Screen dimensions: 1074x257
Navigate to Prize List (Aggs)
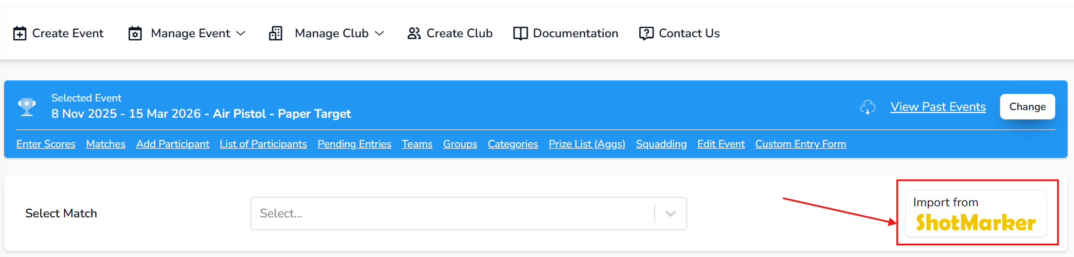(x=586, y=144)
